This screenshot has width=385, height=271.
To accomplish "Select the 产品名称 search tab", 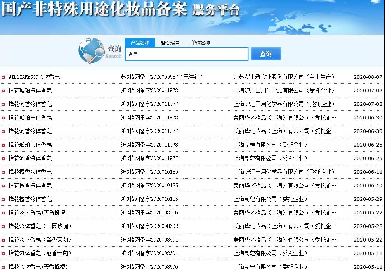I will [x=140, y=43].
